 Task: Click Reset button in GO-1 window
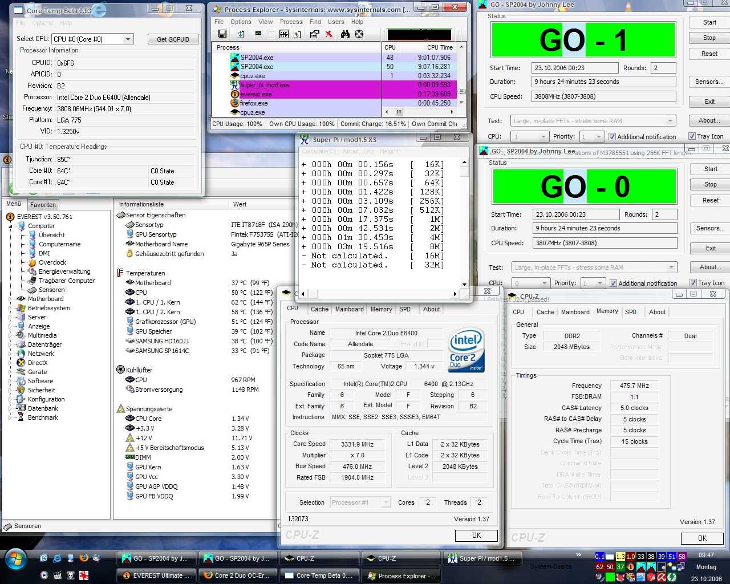point(709,54)
